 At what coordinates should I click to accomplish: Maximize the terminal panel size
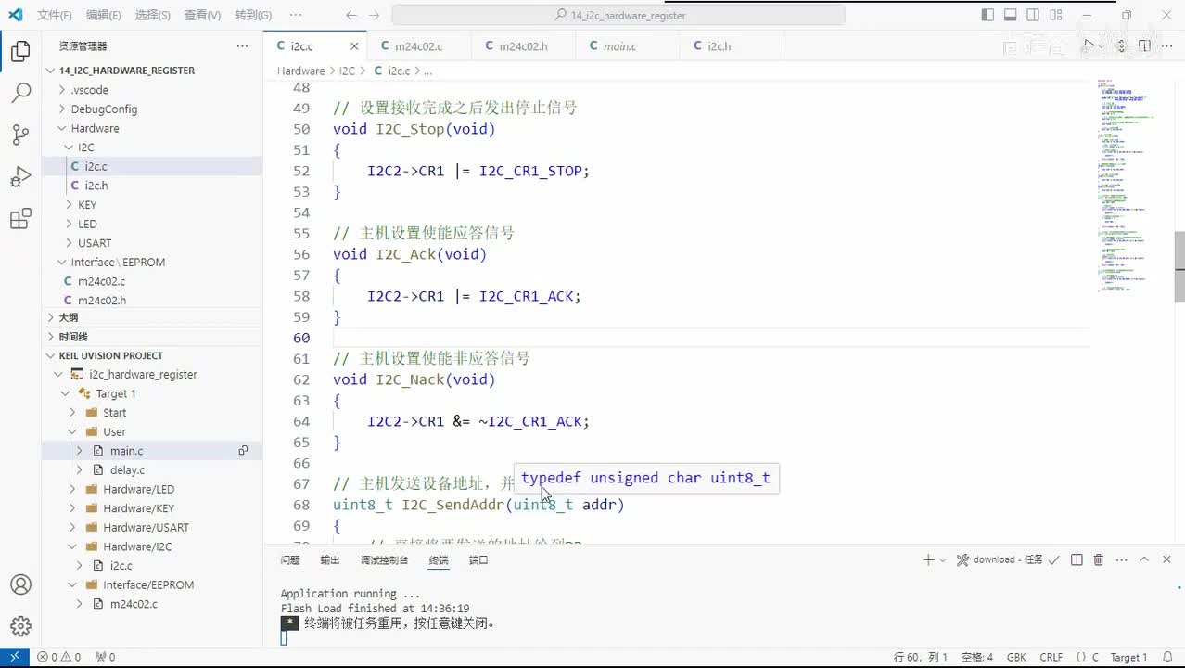[x=1144, y=559]
